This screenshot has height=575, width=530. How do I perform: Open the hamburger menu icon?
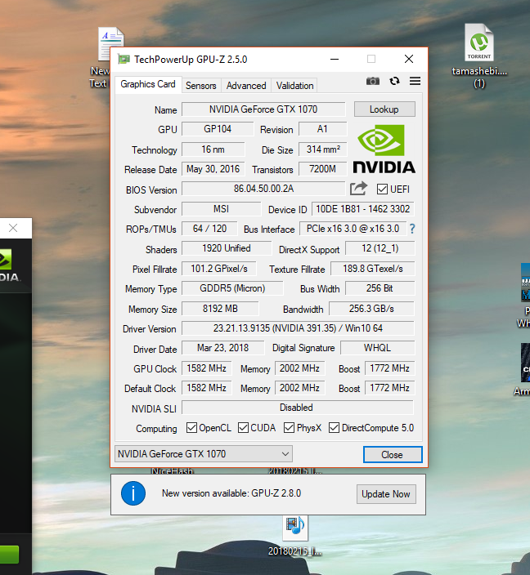(415, 82)
